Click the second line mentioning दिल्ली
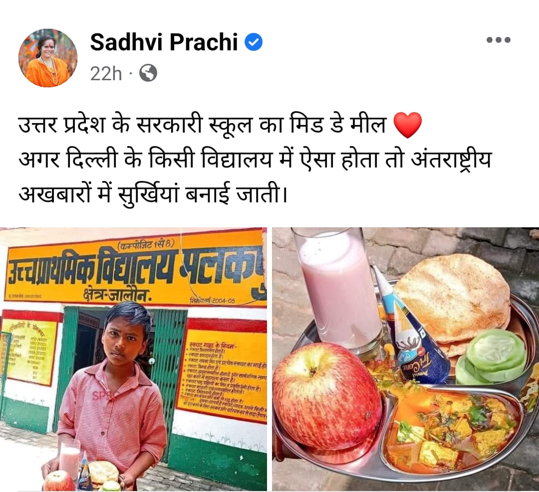The height and width of the screenshot is (492, 539). (255, 161)
